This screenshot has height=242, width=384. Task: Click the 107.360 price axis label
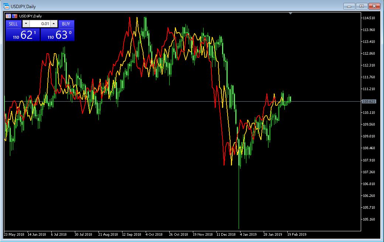pos(369,172)
